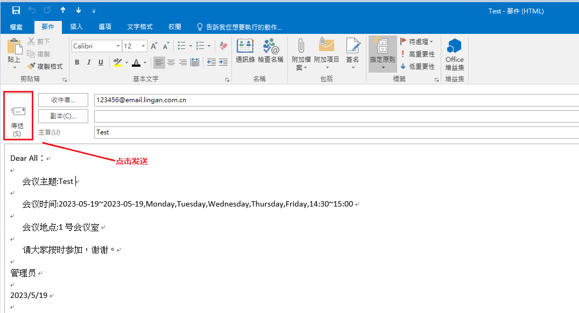Open Office 增益集 add-ins
579x313 pixels.
tap(454, 55)
